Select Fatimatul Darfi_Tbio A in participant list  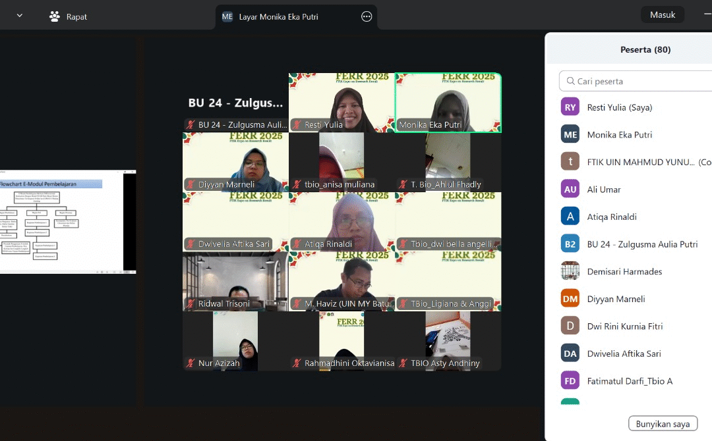tap(630, 381)
